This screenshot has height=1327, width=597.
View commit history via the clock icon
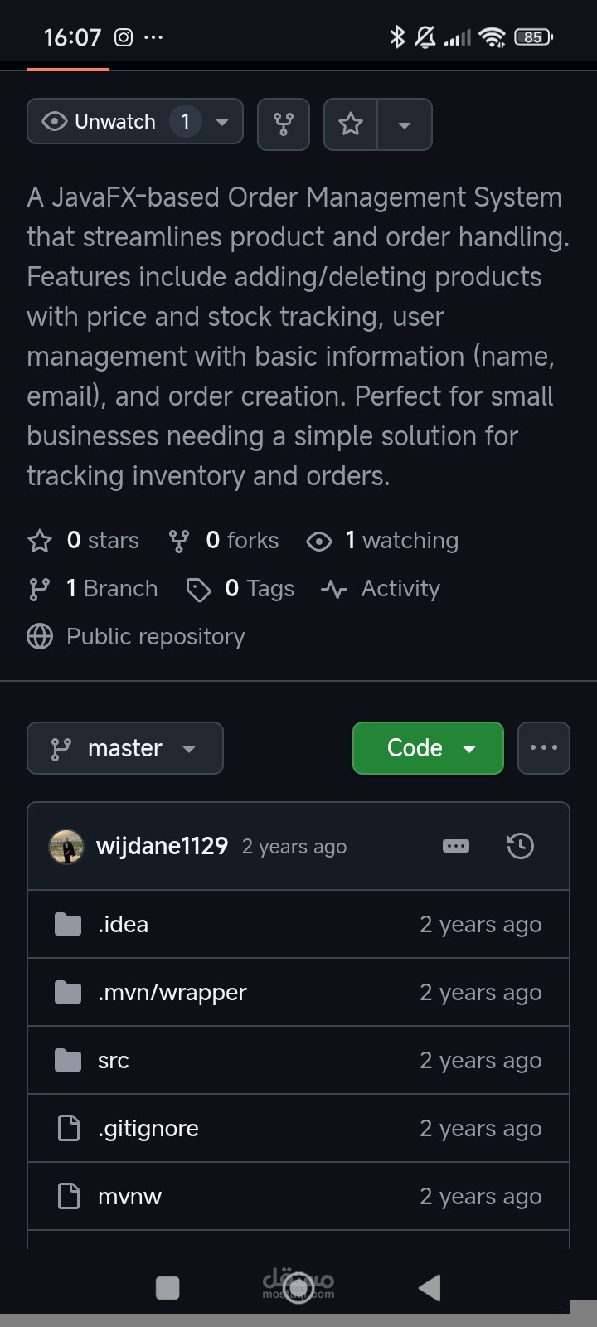[520, 845]
